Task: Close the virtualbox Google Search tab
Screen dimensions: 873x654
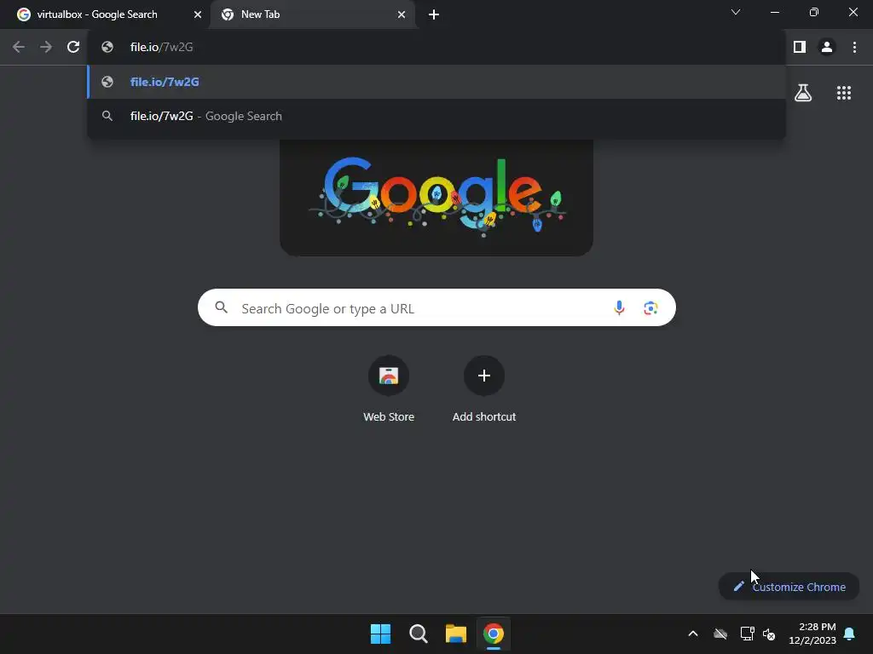Action: [x=198, y=14]
